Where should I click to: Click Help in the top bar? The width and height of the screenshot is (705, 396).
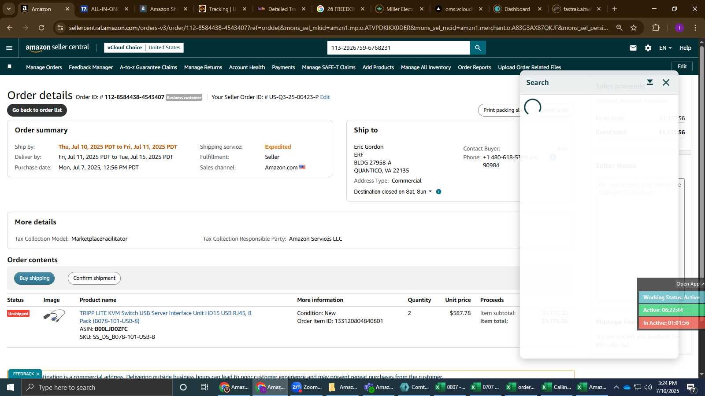click(x=685, y=48)
